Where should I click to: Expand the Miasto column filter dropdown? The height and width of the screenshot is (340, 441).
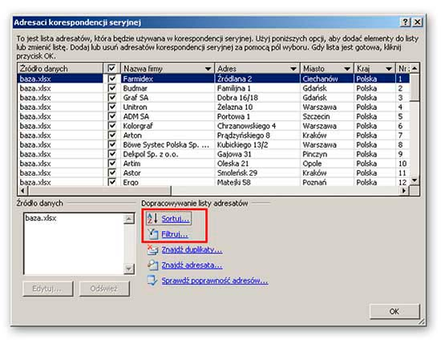347,69
